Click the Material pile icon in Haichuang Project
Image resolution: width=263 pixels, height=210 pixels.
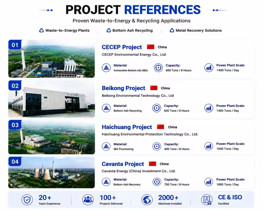(106, 146)
